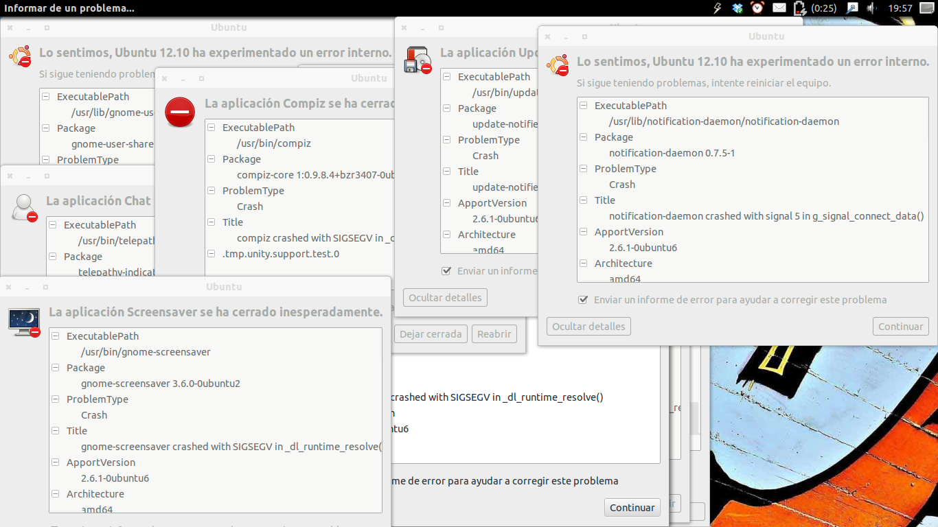Collapse Architecture in Screensaver window
This screenshot has height=527, width=938.
point(56,494)
